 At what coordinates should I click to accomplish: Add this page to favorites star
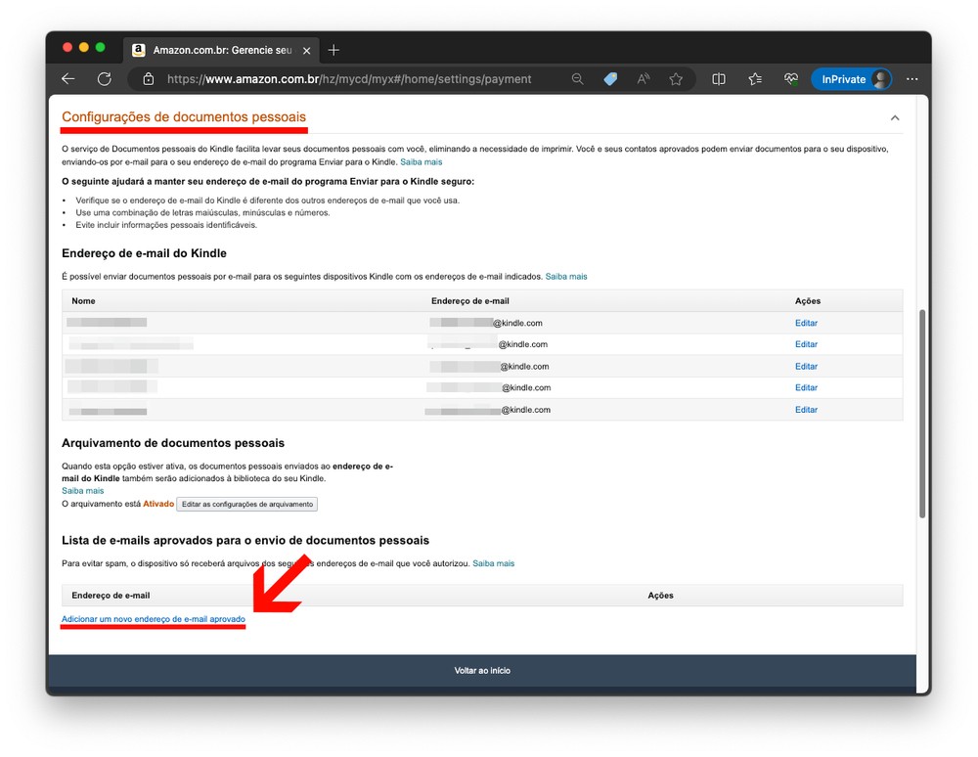click(676, 79)
